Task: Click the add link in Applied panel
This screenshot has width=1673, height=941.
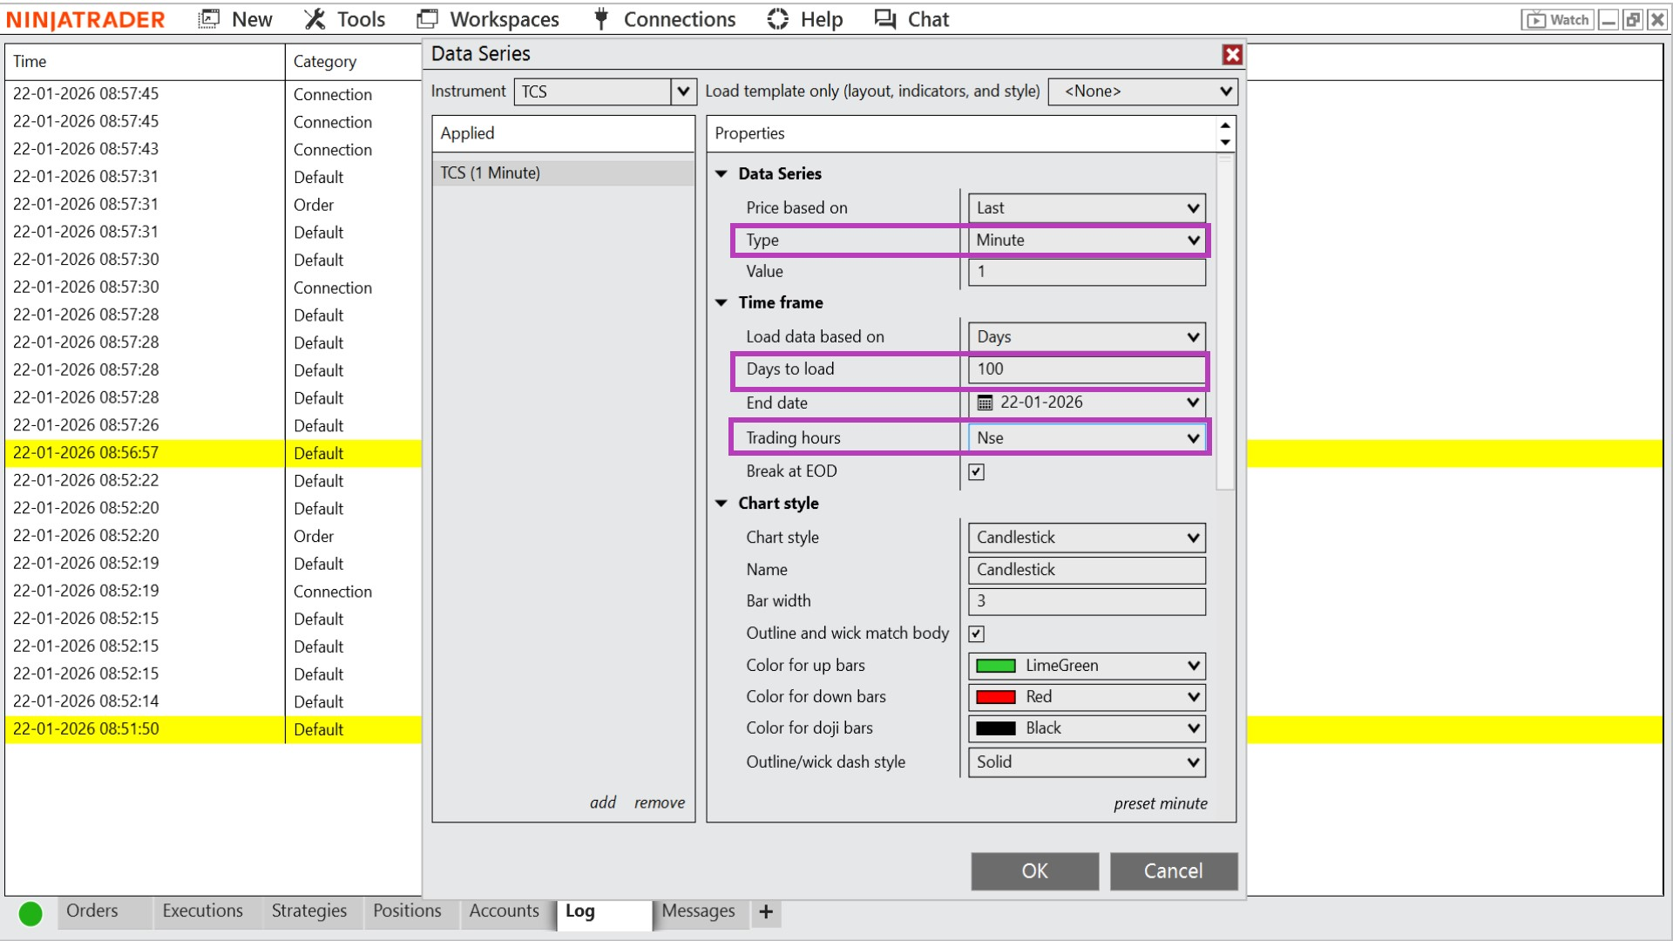Action: click(603, 802)
